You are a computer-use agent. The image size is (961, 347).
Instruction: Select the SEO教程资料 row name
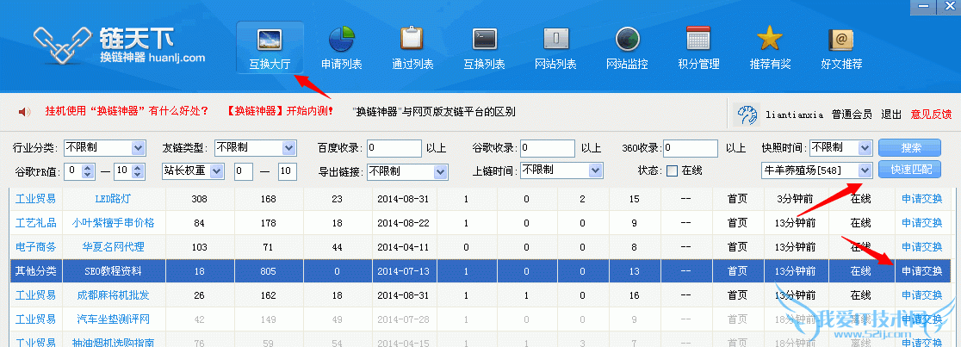(113, 271)
